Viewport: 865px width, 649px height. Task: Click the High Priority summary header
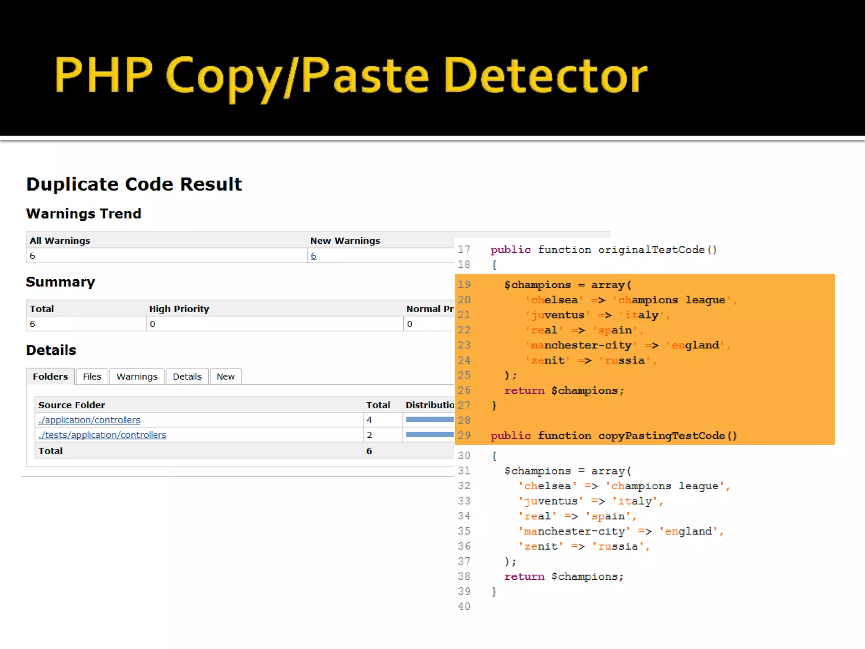[179, 309]
